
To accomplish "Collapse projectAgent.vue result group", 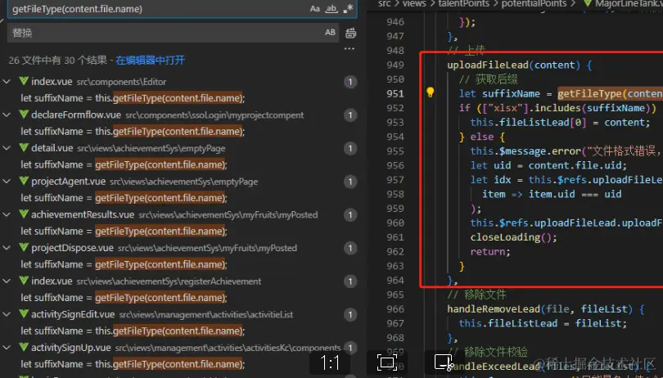I will pyautogui.click(x=7, y=182).
